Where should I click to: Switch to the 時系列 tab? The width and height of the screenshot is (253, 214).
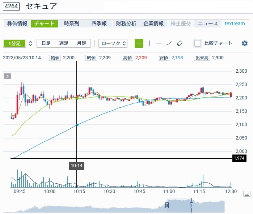pyautogui.click(x=71, y=24)
